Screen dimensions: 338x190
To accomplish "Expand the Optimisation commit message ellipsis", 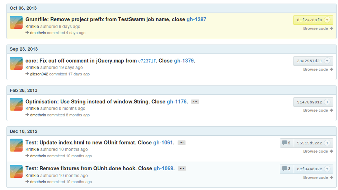I will click(195, 102).
